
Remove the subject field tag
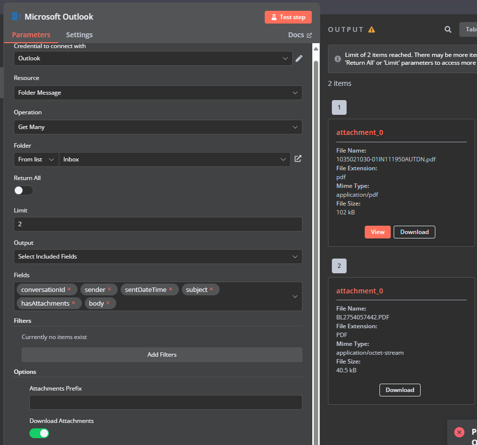(x=211, y=289)
